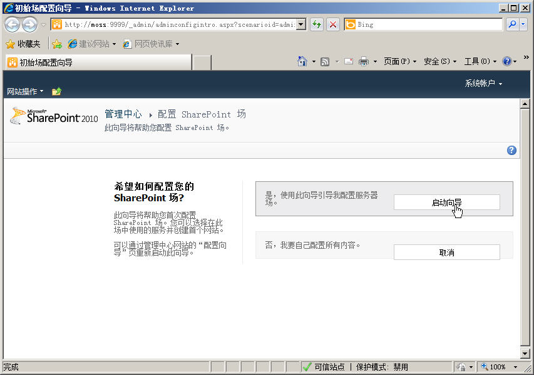Click the 取消 button
The image size is (534, 375).
446,252
